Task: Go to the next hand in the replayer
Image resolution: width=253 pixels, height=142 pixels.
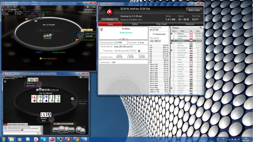Action: click(x=82, y=131)
